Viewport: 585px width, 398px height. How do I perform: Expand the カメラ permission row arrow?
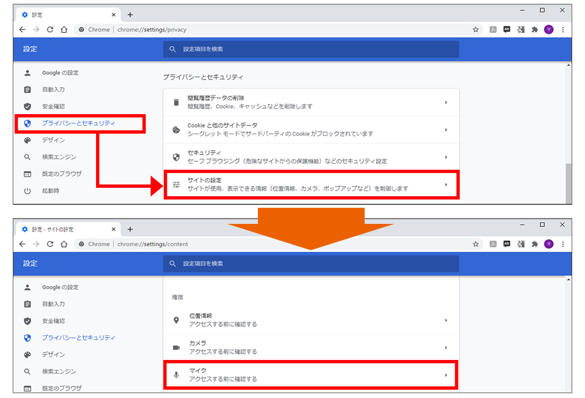click(x=446, y=348)
